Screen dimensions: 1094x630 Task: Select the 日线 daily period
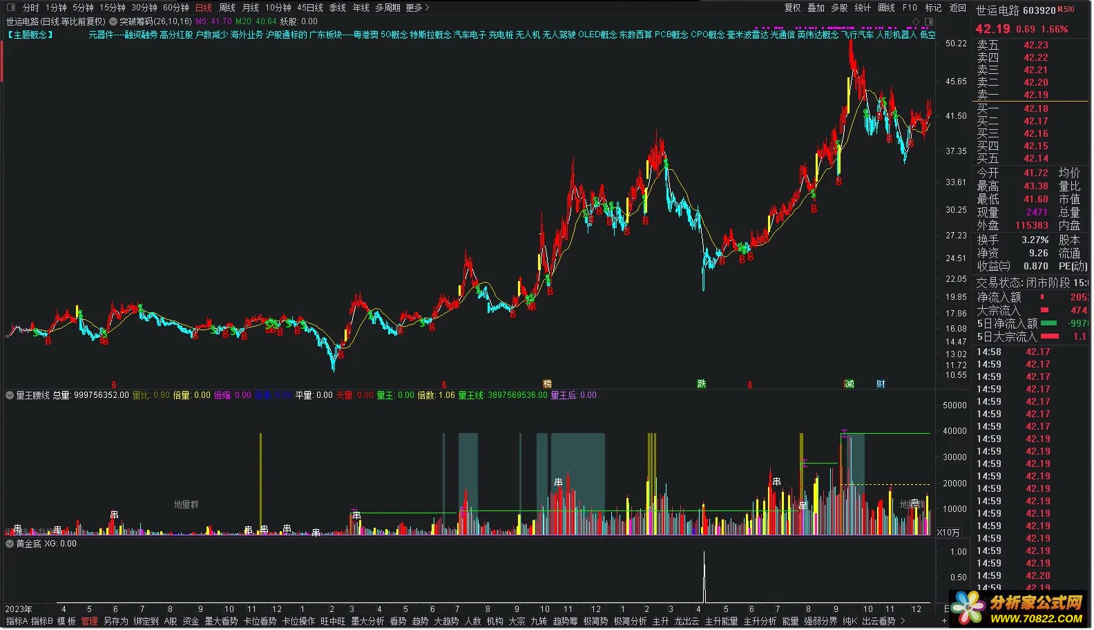tap(204, 8)
